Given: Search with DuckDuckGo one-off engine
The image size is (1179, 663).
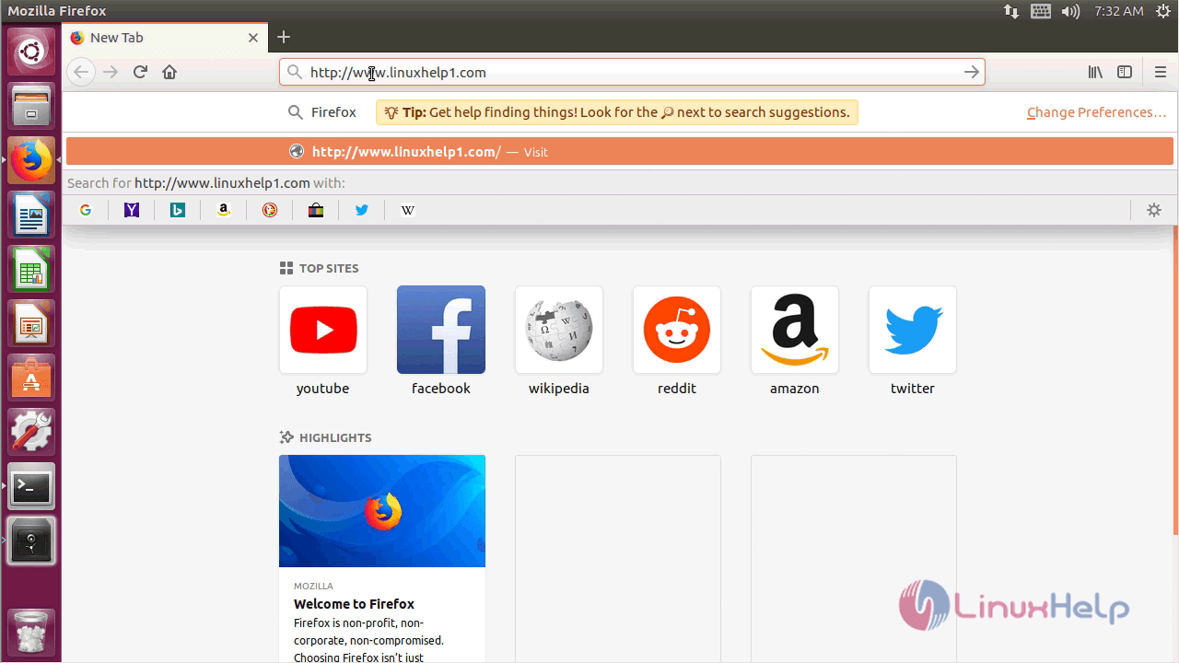Looking at the screenshot, I should (270, 210).
